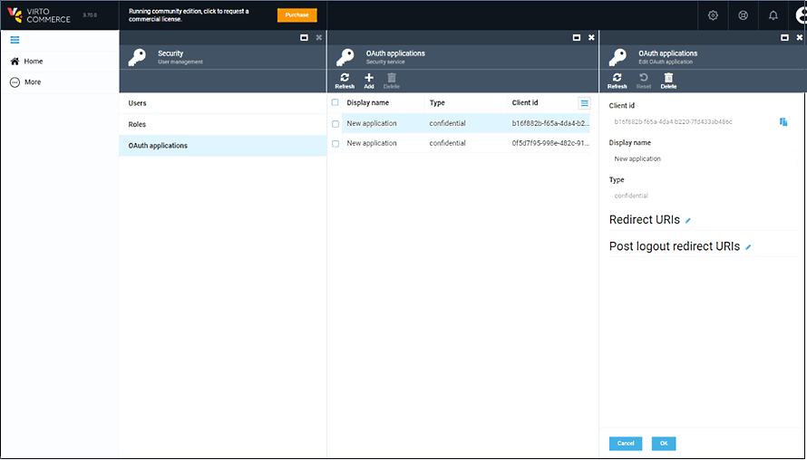The height and width of the screenshot is (460, 807).
Task: Check the second New application row checkbox
Action: (335, 143)
